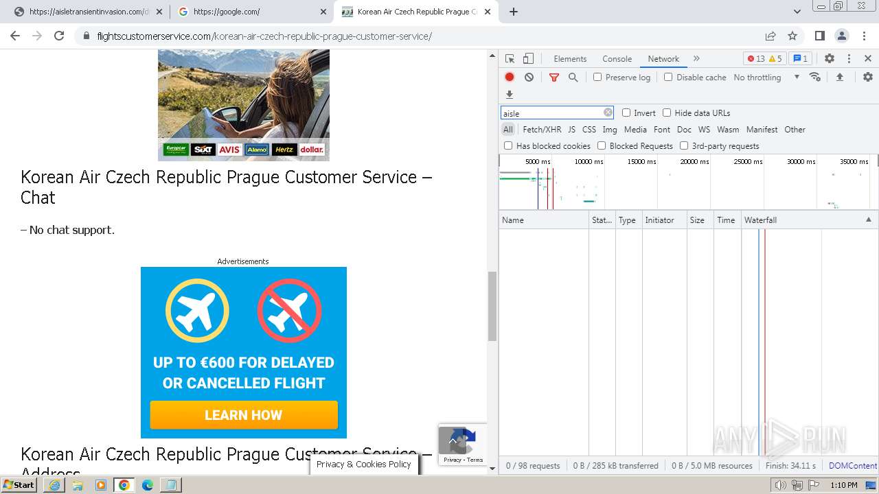Expand more DevTools tabs chevron
This screenshot has width=879, height=494.
click(696, 58)
